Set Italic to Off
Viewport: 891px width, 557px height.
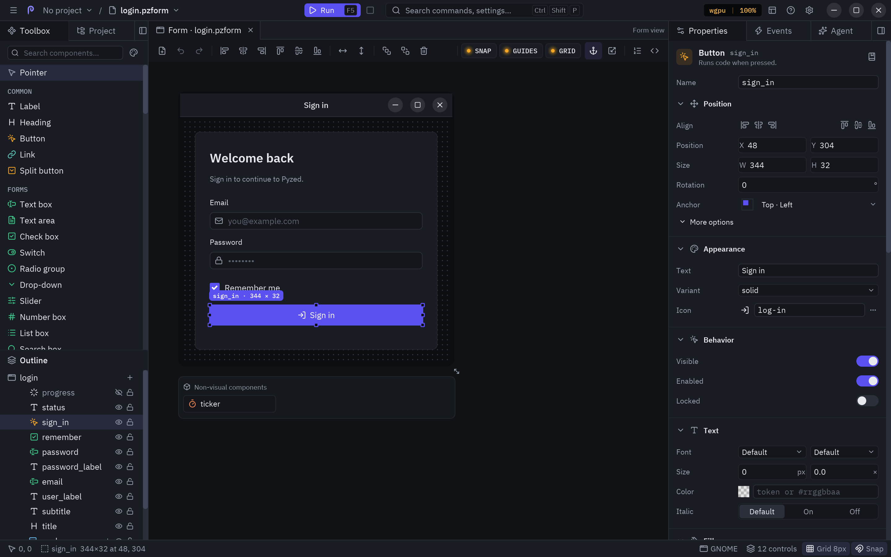[x=854, y=512]
